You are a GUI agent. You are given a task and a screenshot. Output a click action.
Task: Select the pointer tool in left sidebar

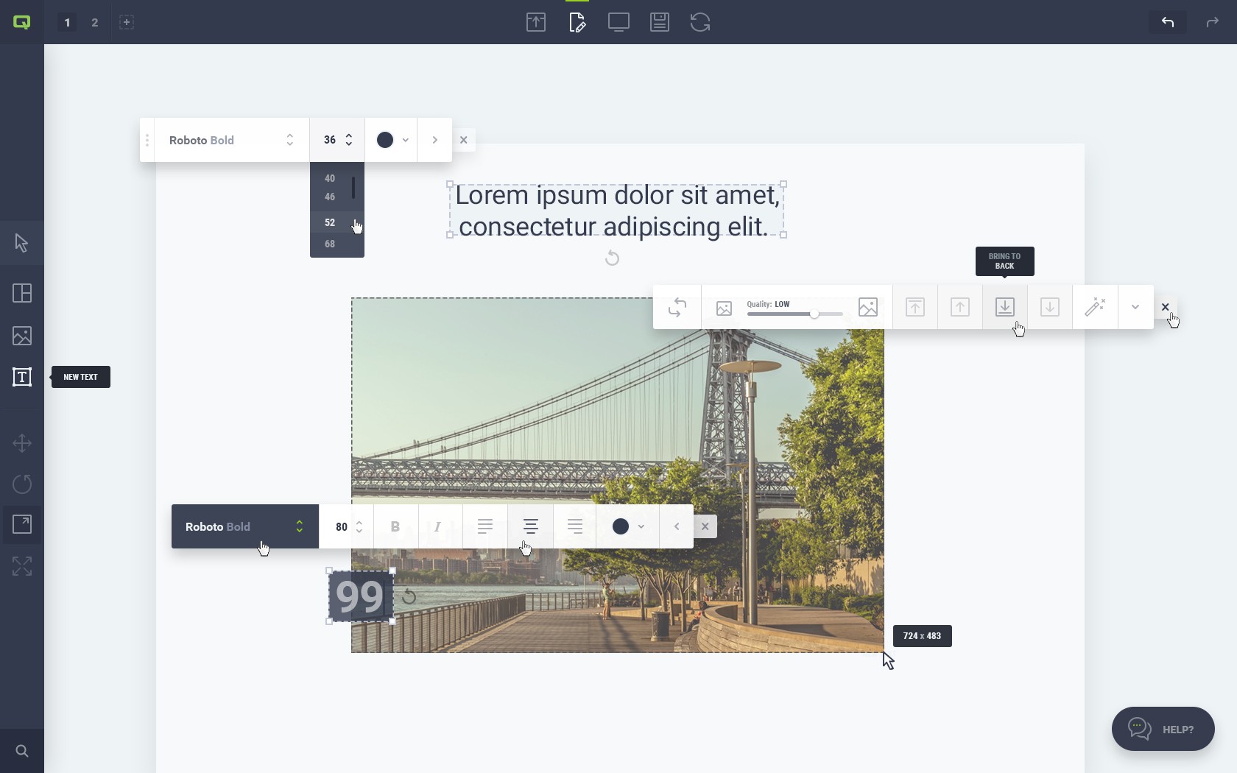(21, 243)
